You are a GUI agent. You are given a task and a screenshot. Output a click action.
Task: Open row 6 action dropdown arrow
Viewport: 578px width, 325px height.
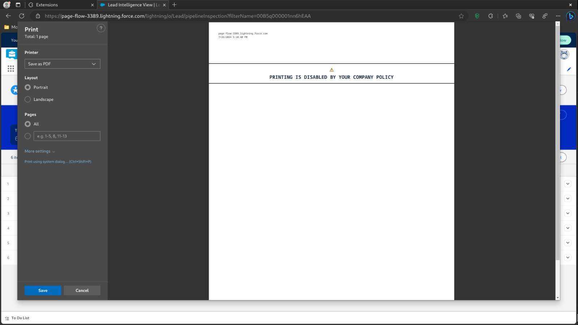(x=568, y=257)
